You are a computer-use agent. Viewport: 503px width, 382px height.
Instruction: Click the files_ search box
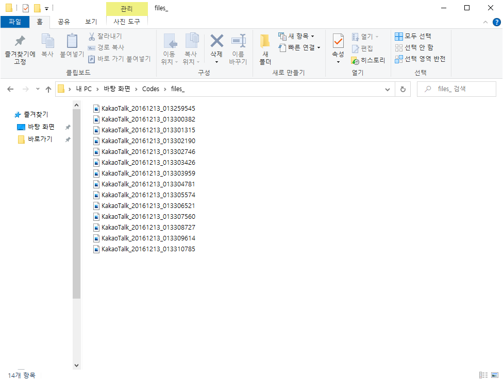(x=457, y=89)
